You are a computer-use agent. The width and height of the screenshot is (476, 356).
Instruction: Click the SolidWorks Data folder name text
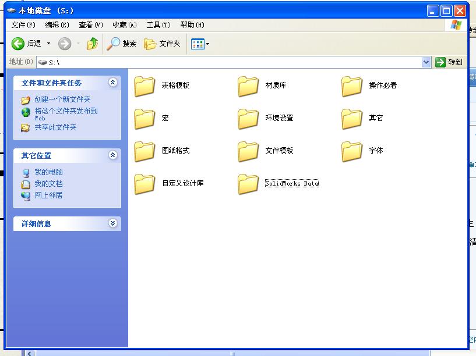point(292,183)
